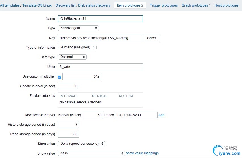Open the show value mappings link
Image resolution: width=242 pixels, height=158 pixels.
(142, 153)
